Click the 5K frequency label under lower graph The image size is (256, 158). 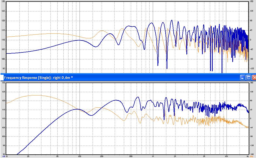(204, 156)
